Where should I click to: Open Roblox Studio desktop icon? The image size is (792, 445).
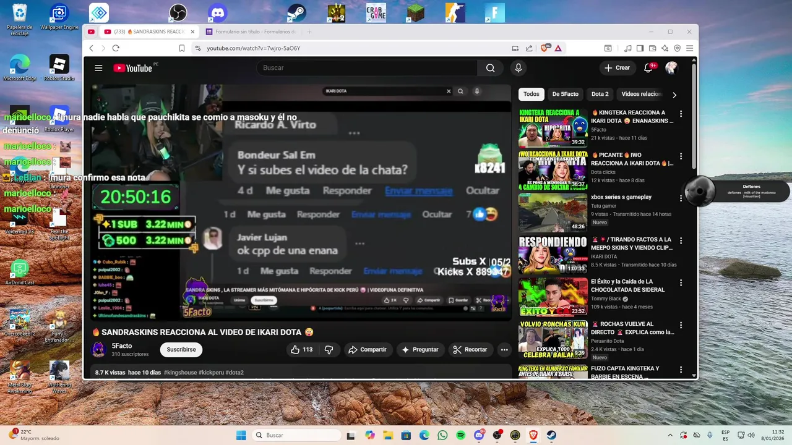(x=59, y=68)
